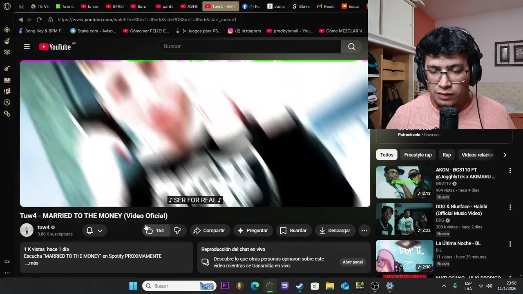Click the GX label at sidebar bottom

tap(7, 262)
